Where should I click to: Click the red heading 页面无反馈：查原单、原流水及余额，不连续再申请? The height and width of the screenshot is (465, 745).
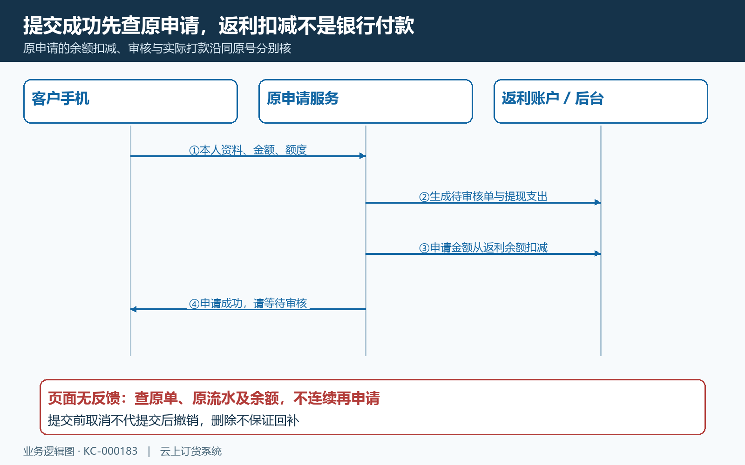pyautogui.click(x=214, y=399)
